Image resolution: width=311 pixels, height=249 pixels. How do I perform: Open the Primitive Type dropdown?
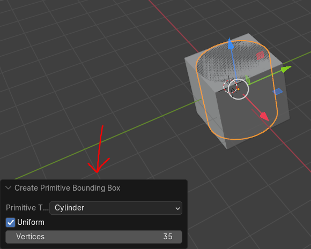click(x=116, y=208)
